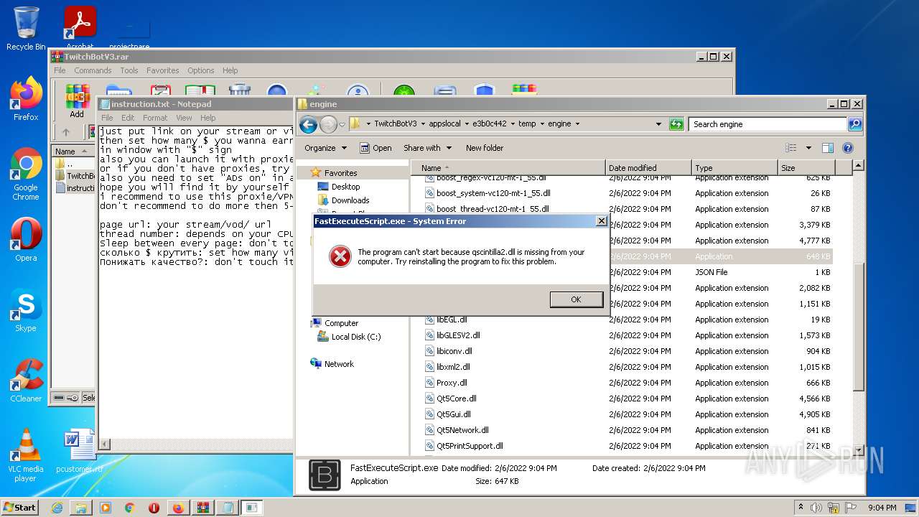Open Notepad Edit menu
919x517 pixels.
[128, 118]
